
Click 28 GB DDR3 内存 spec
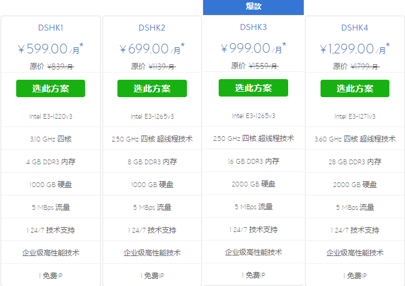pyautogui.click(x=355, y=162)
